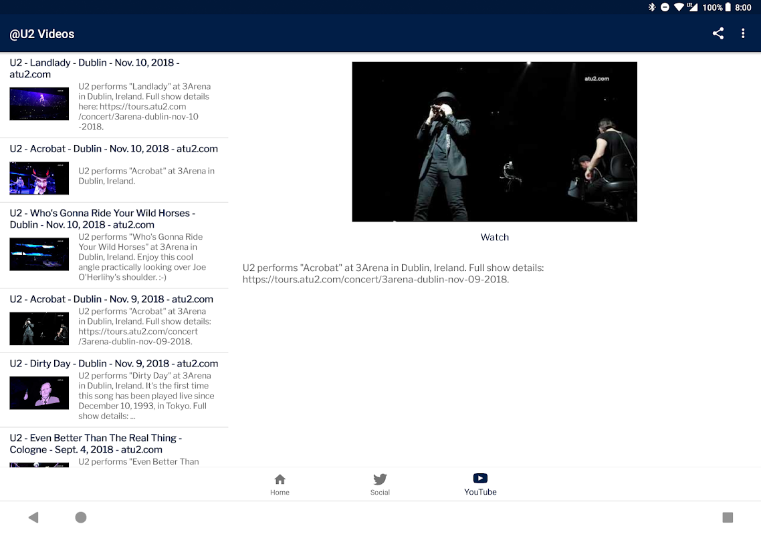Open Who's Gonna Ride Your Wild Horses title
Viewport: 761px width, 534px height.
click(x=102, y=218)
